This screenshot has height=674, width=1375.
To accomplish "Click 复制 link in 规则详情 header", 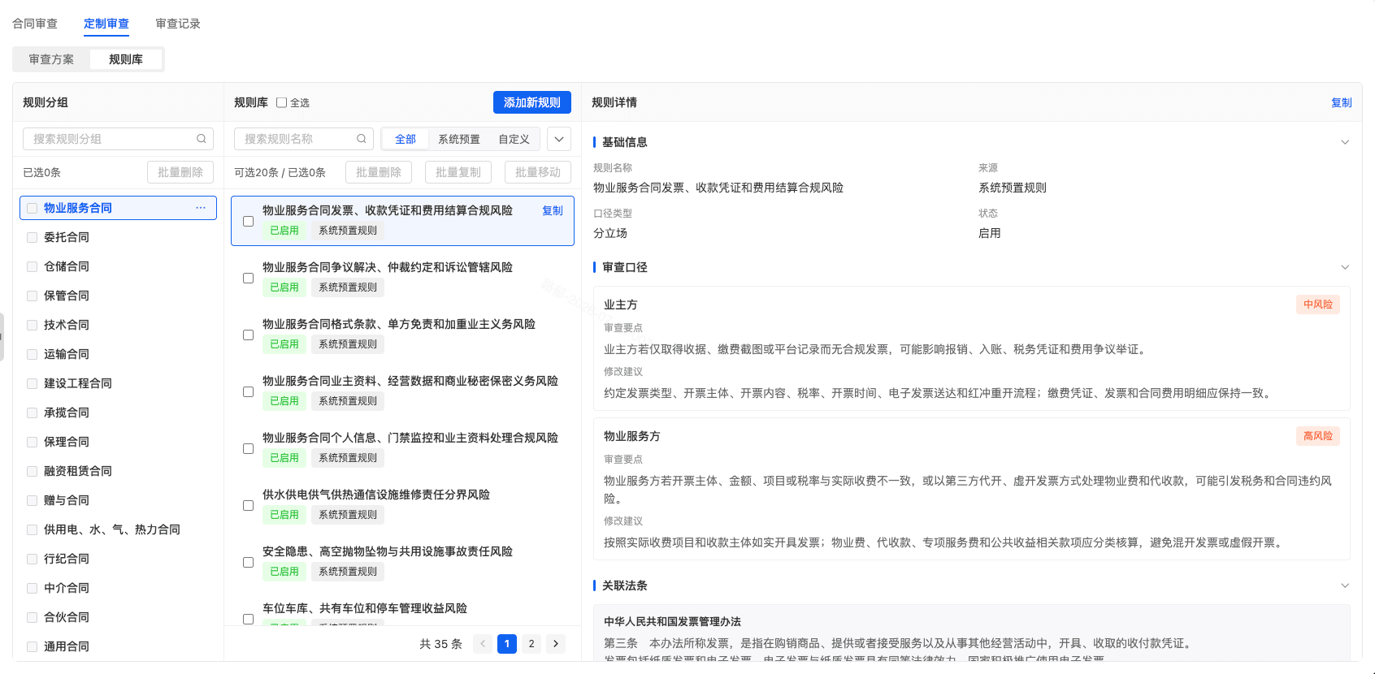I will 1342,102.
